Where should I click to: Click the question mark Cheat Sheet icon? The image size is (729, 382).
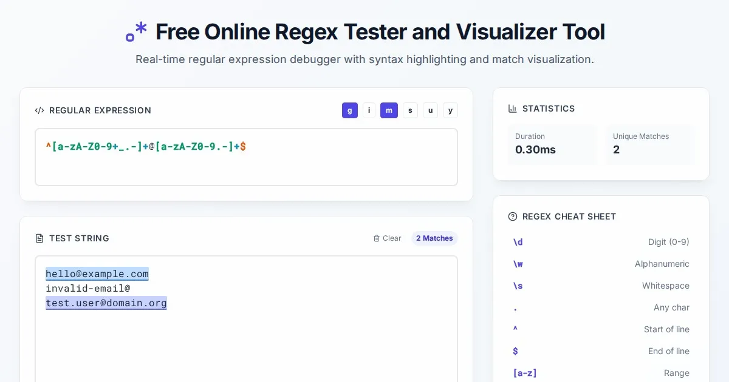click(x=513, y=216)
